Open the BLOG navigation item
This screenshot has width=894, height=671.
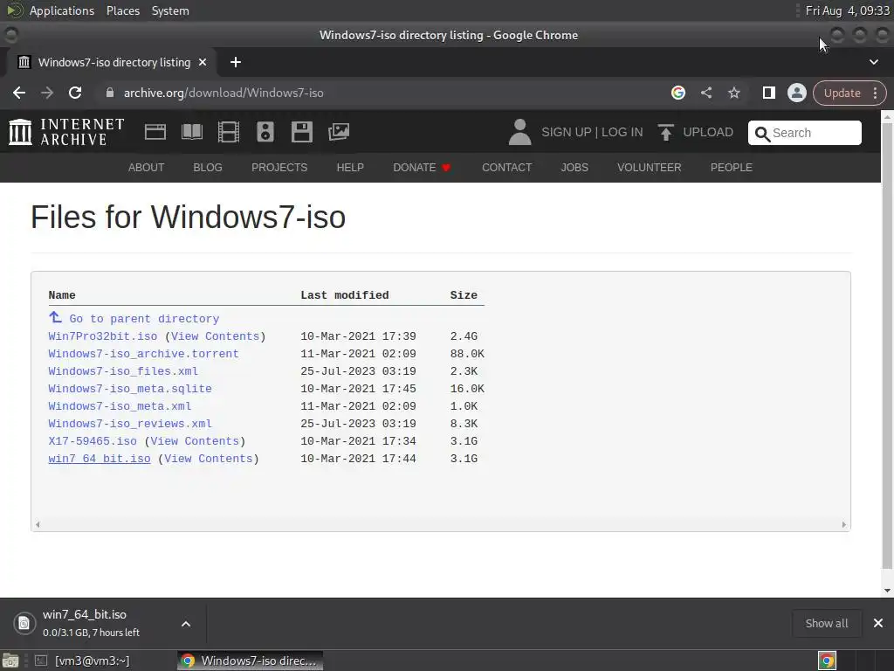click(208, 167)
